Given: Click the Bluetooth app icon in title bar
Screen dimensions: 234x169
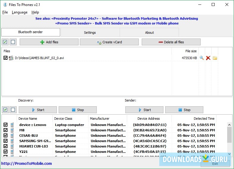Looking at the screenshot, I should pos(5,5).
